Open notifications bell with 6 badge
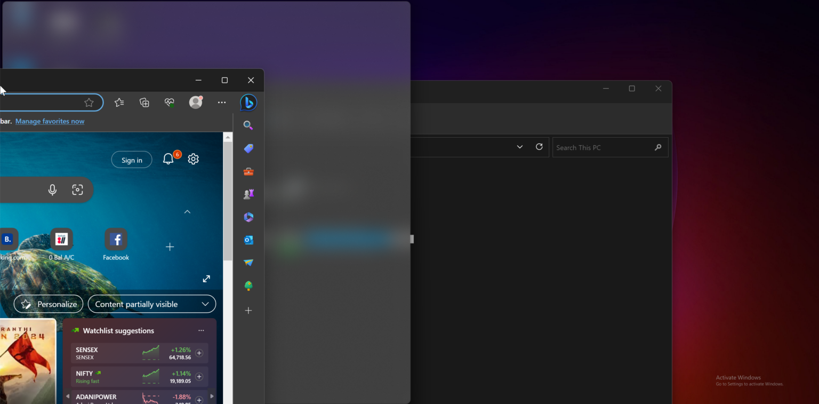The height and width of the screenshot is (404, 819). (168, 159)
